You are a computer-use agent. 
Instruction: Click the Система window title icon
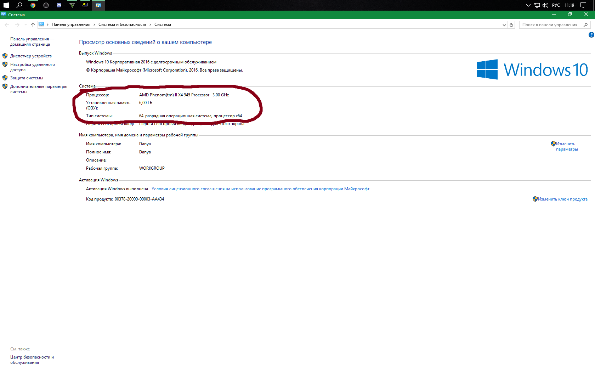coord(4,15)
